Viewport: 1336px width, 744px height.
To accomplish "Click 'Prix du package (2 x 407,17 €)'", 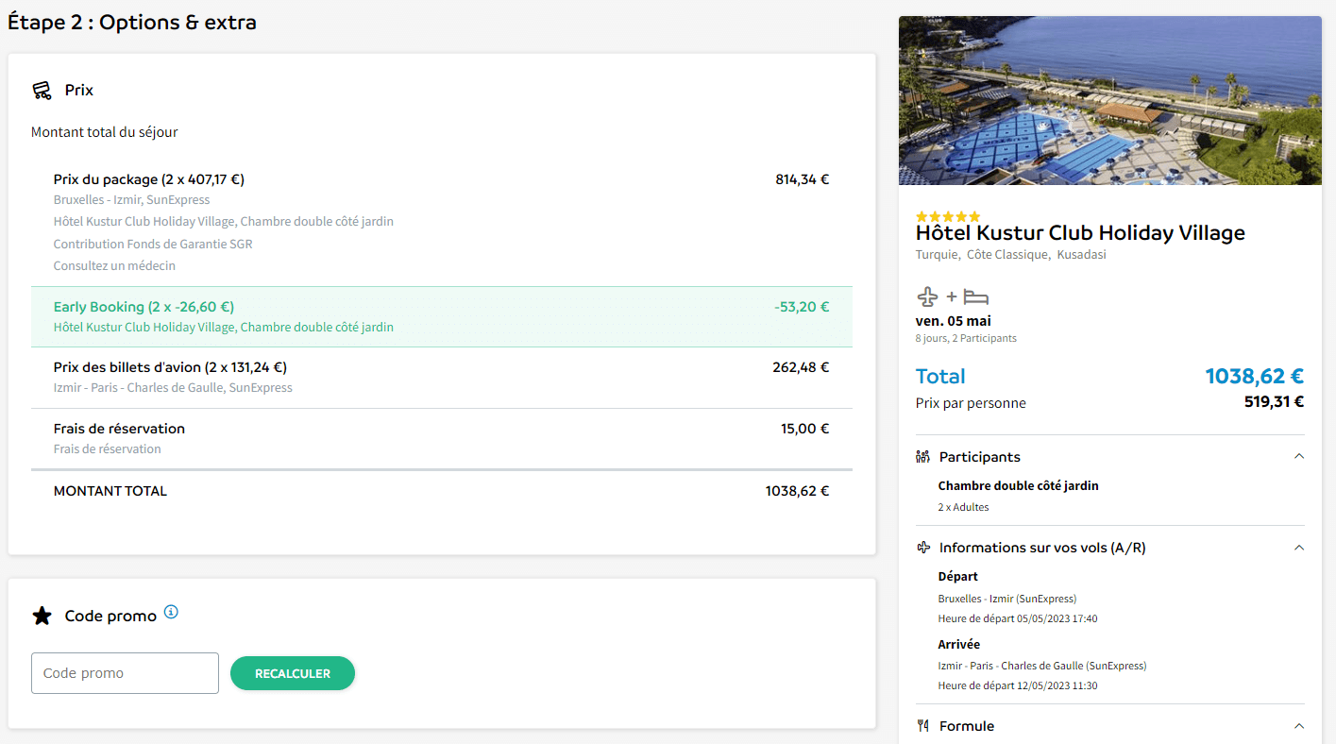I will coord(149,179).
